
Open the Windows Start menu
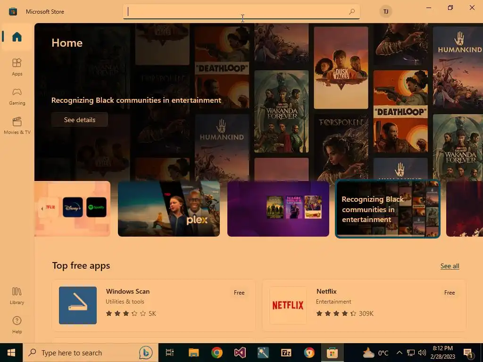coord(11,353)
